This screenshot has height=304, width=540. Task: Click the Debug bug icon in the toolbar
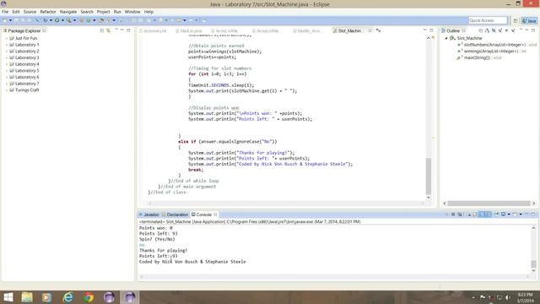[x=45, y=20]
